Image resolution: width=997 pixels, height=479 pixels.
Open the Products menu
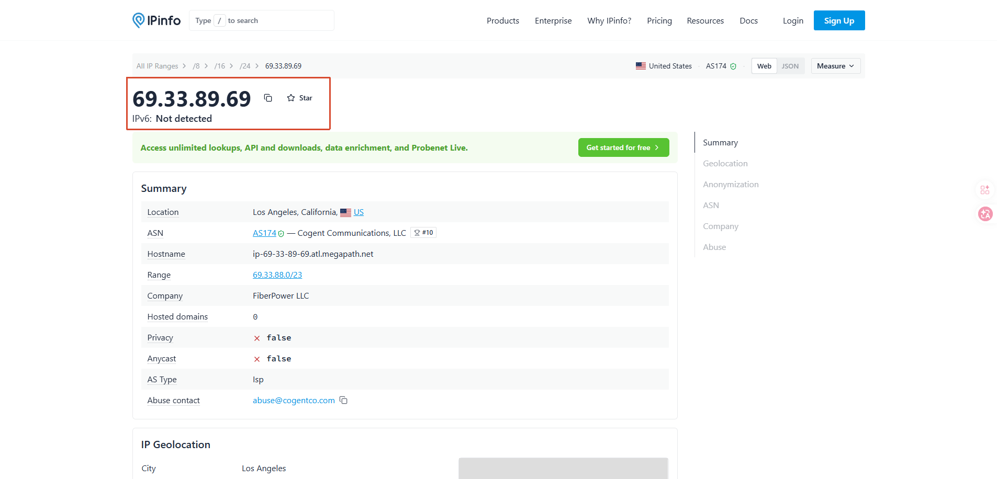tap(502, 20)
